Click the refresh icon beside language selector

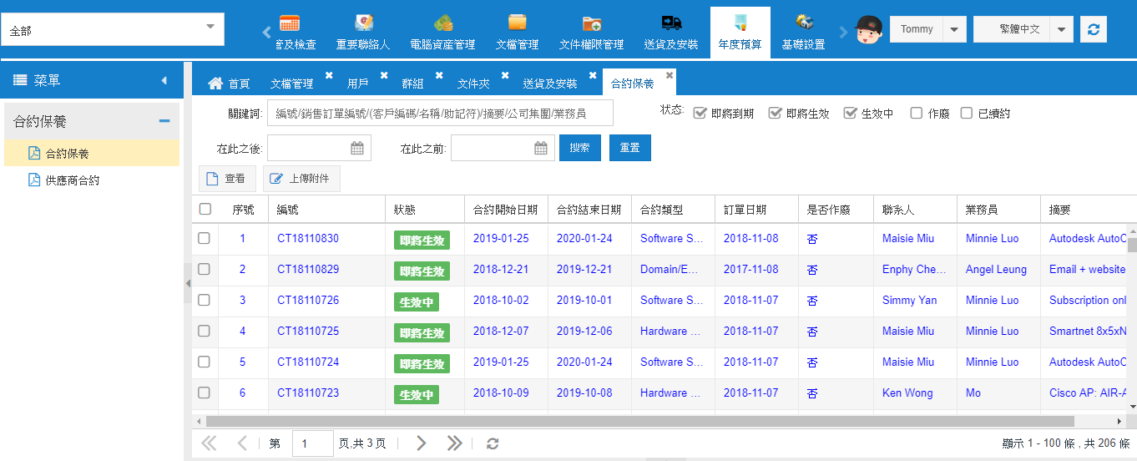click(1093, 29)
